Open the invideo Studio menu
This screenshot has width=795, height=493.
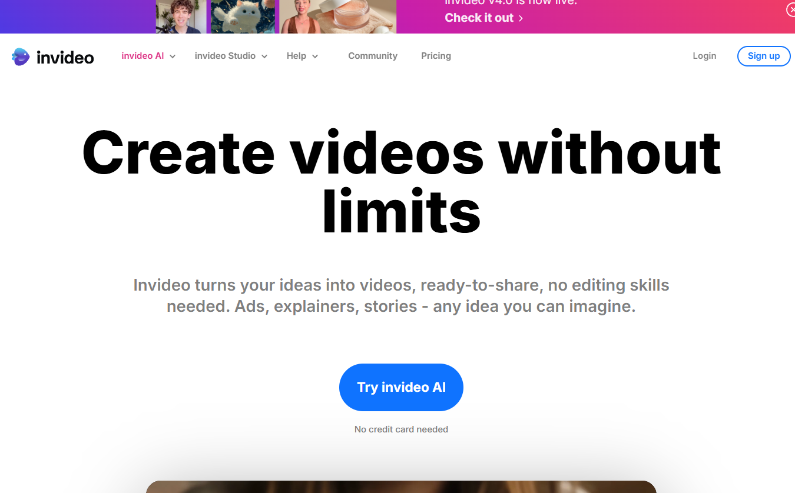[225, 56]
